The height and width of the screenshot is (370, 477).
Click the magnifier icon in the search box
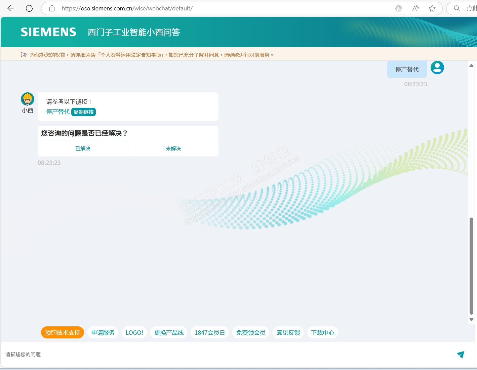pyautogui.click(x=457, y=8)
